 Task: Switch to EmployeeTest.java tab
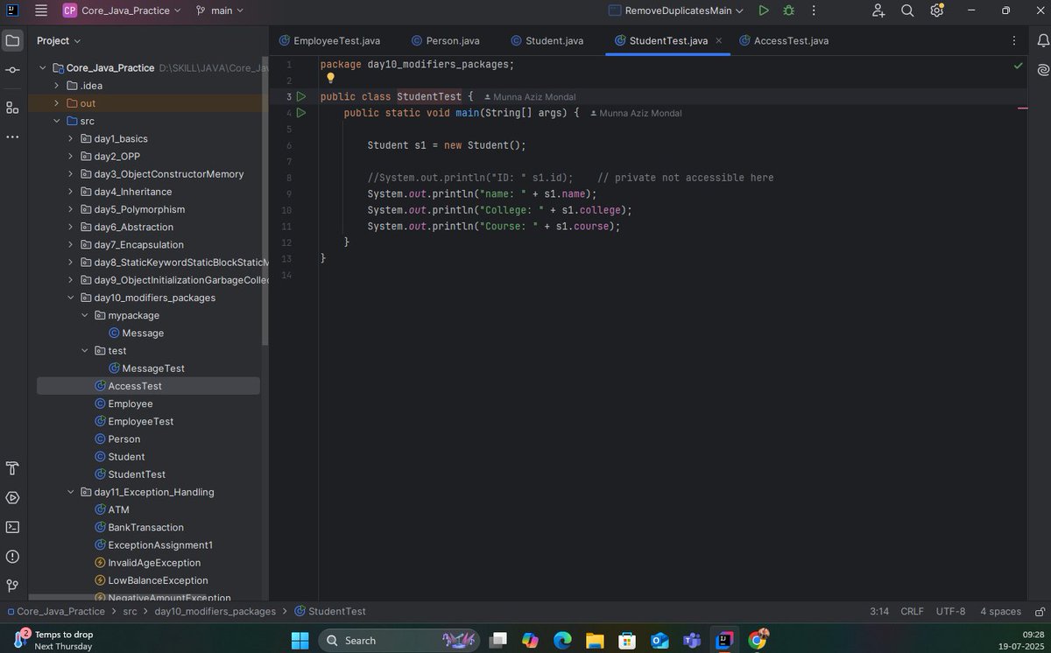click(329, 40)
